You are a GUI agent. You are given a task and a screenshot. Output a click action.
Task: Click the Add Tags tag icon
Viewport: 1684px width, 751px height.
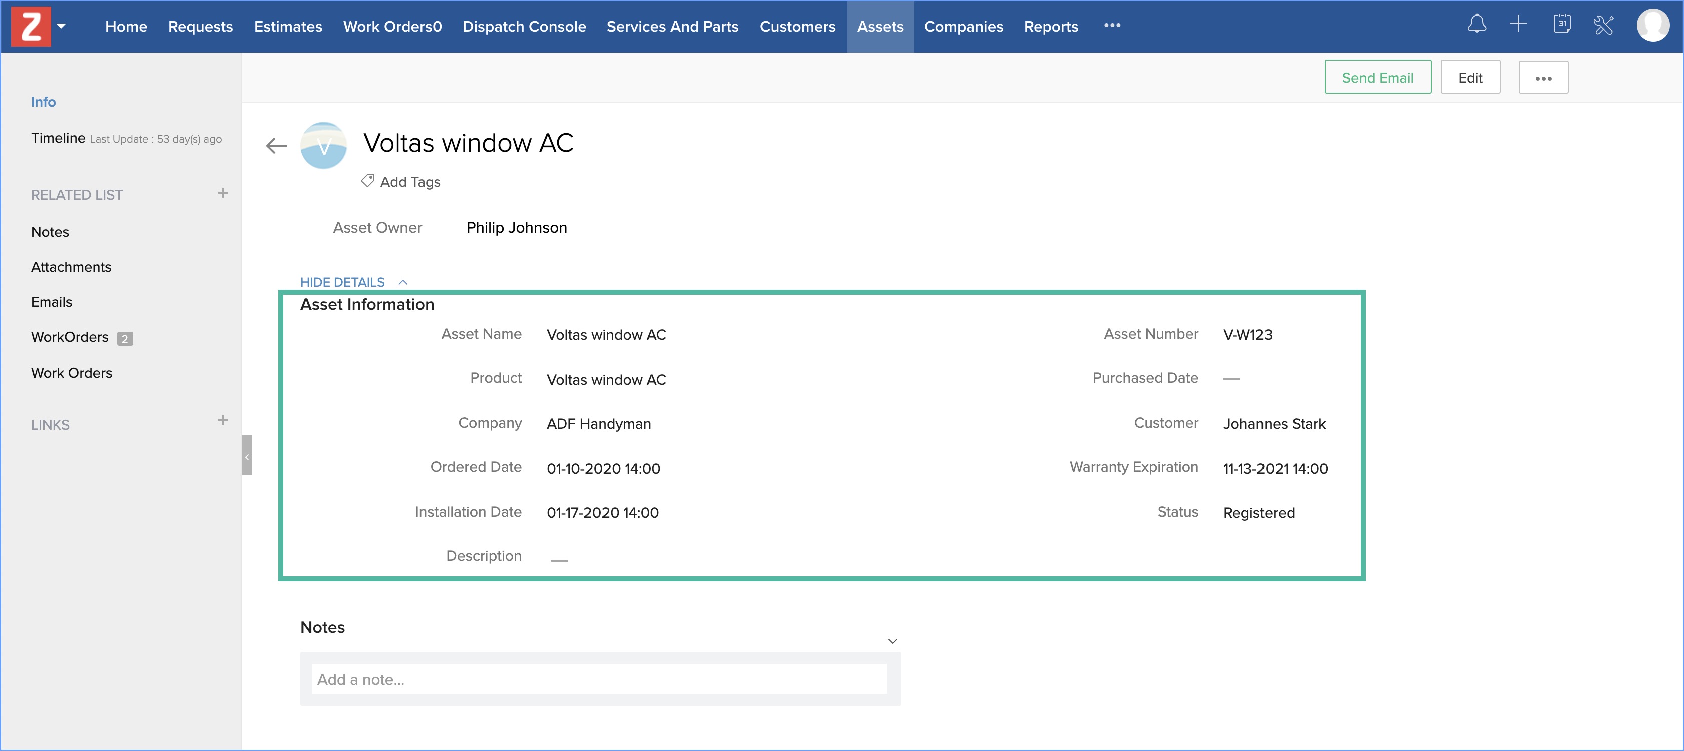click(368, 181)
